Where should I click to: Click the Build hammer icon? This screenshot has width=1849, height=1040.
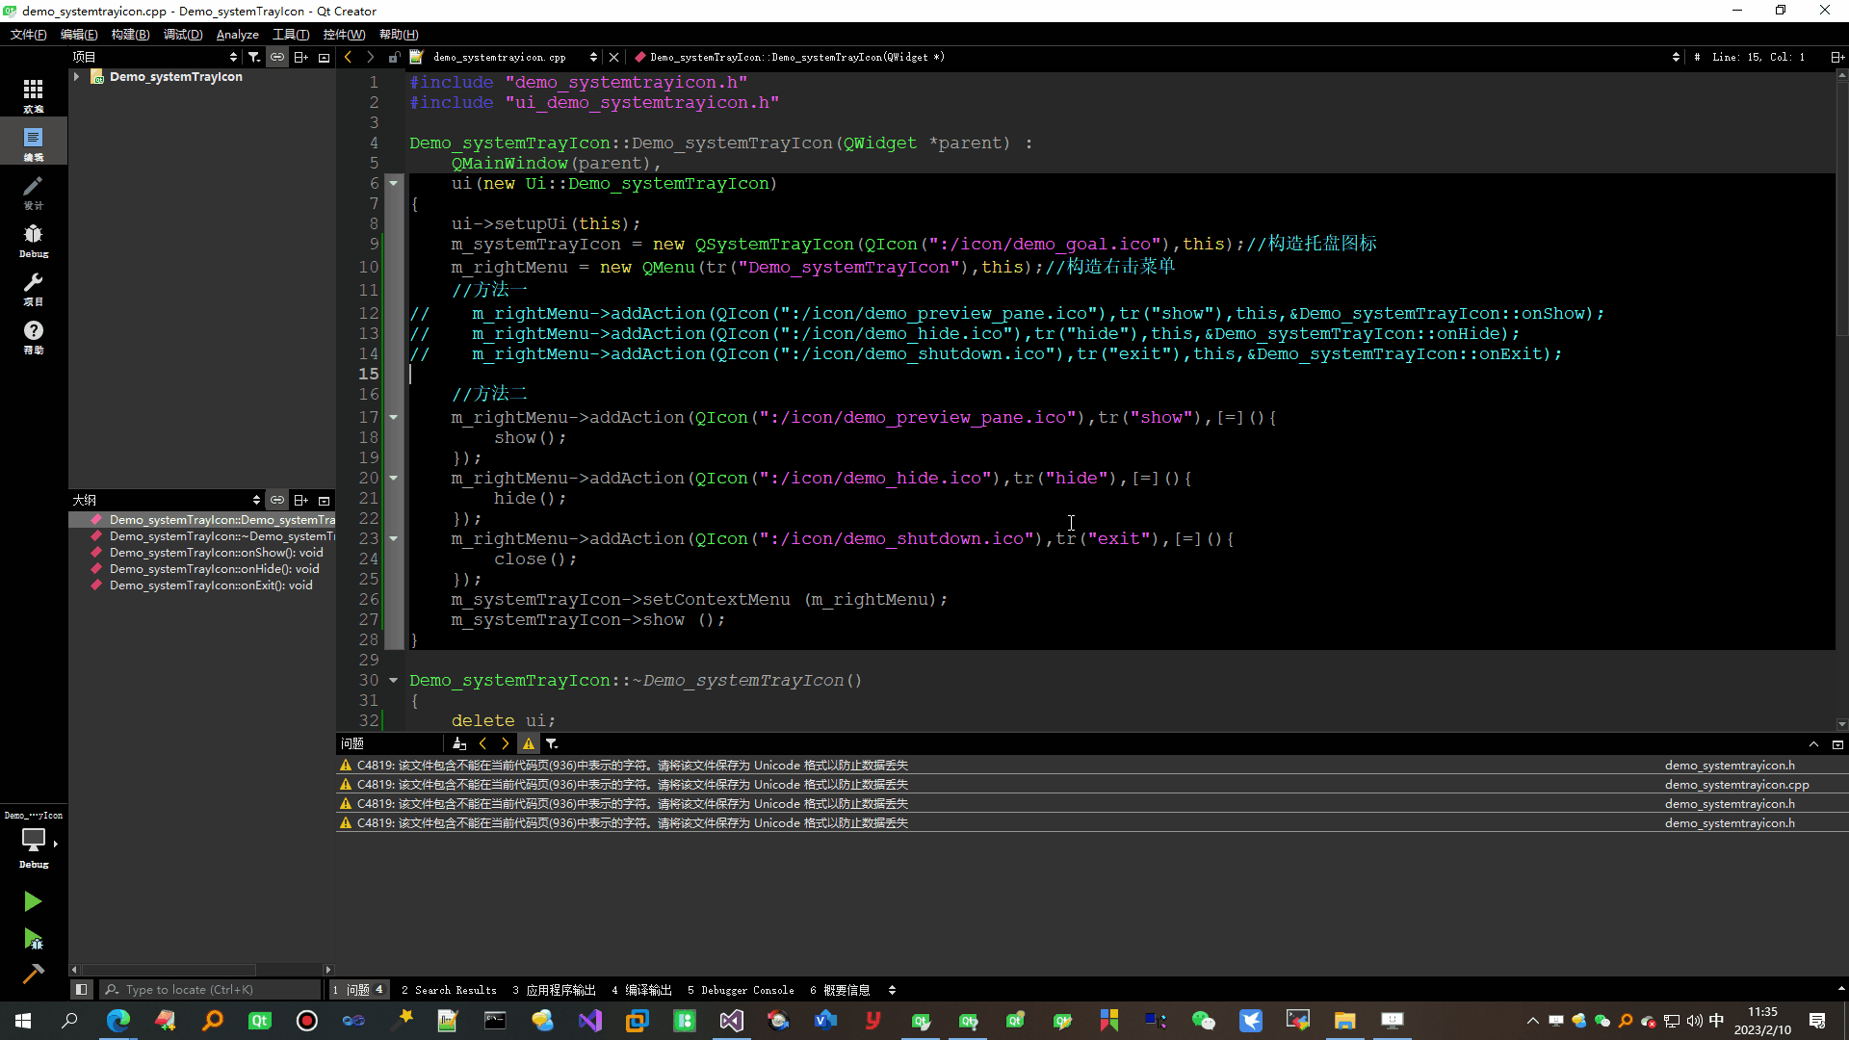pos(32,974)
